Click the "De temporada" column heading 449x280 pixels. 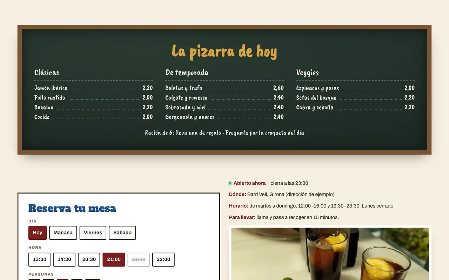tap(187, 73)
